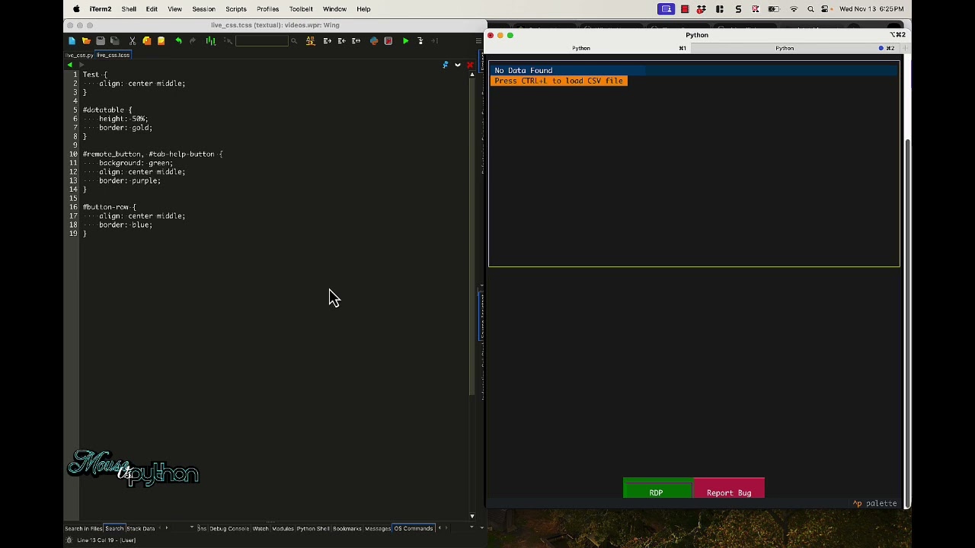Open a file using the folder icon
The height and width of the screenshot is (548, 975).
coord(86,41)
